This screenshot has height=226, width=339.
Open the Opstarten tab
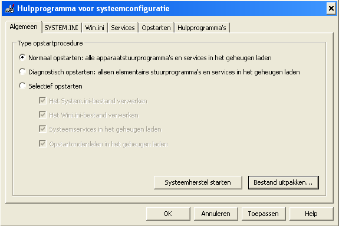click(x=156, y=28)
